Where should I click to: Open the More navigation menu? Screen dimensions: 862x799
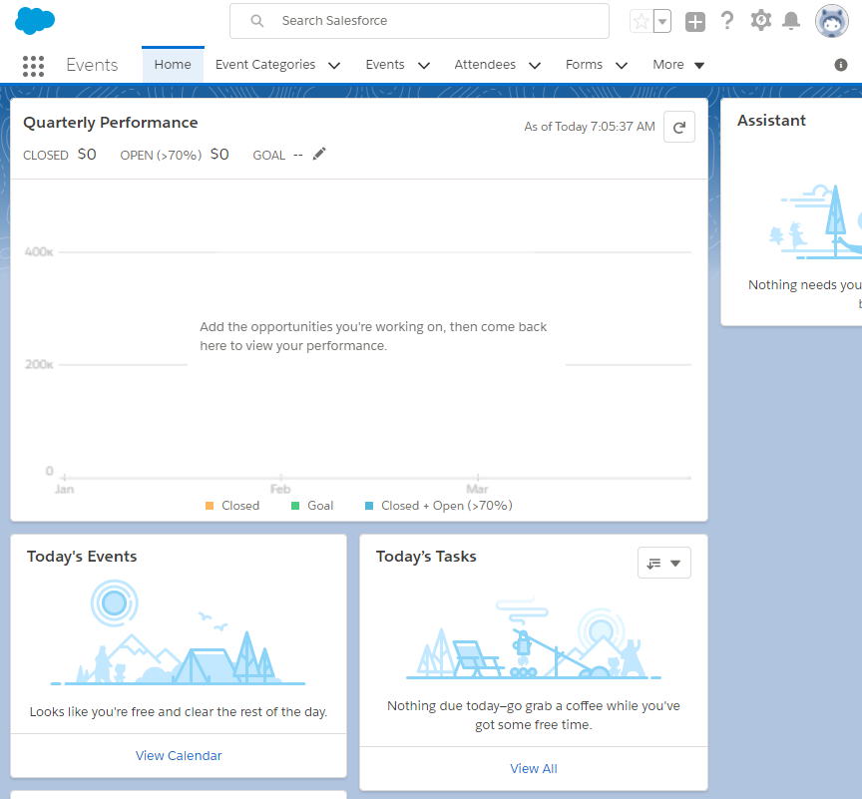(678, 64)
